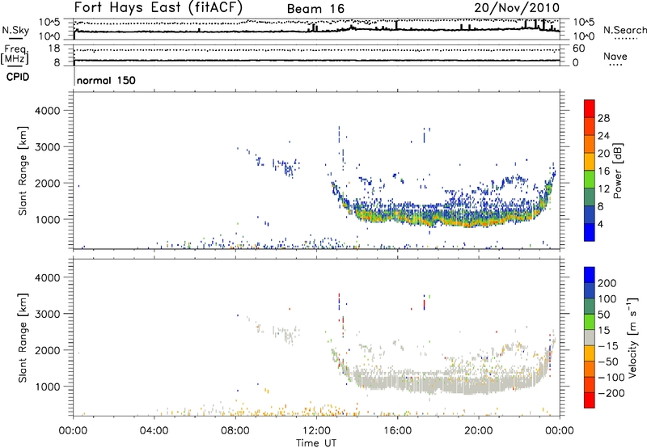
Task: Click the red bottom of the velocity color bar
Action: point(590,400)
